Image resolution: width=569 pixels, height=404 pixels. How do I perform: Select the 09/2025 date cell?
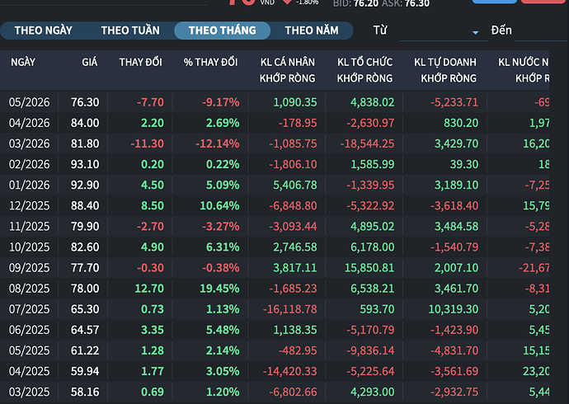tap(29, 268)
